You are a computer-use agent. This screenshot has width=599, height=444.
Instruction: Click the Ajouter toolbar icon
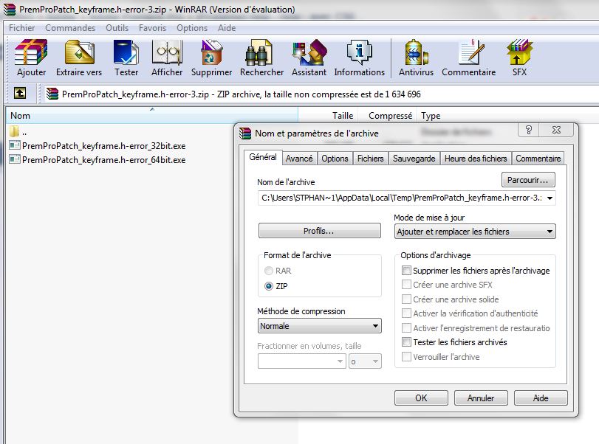tap(31, 52)
